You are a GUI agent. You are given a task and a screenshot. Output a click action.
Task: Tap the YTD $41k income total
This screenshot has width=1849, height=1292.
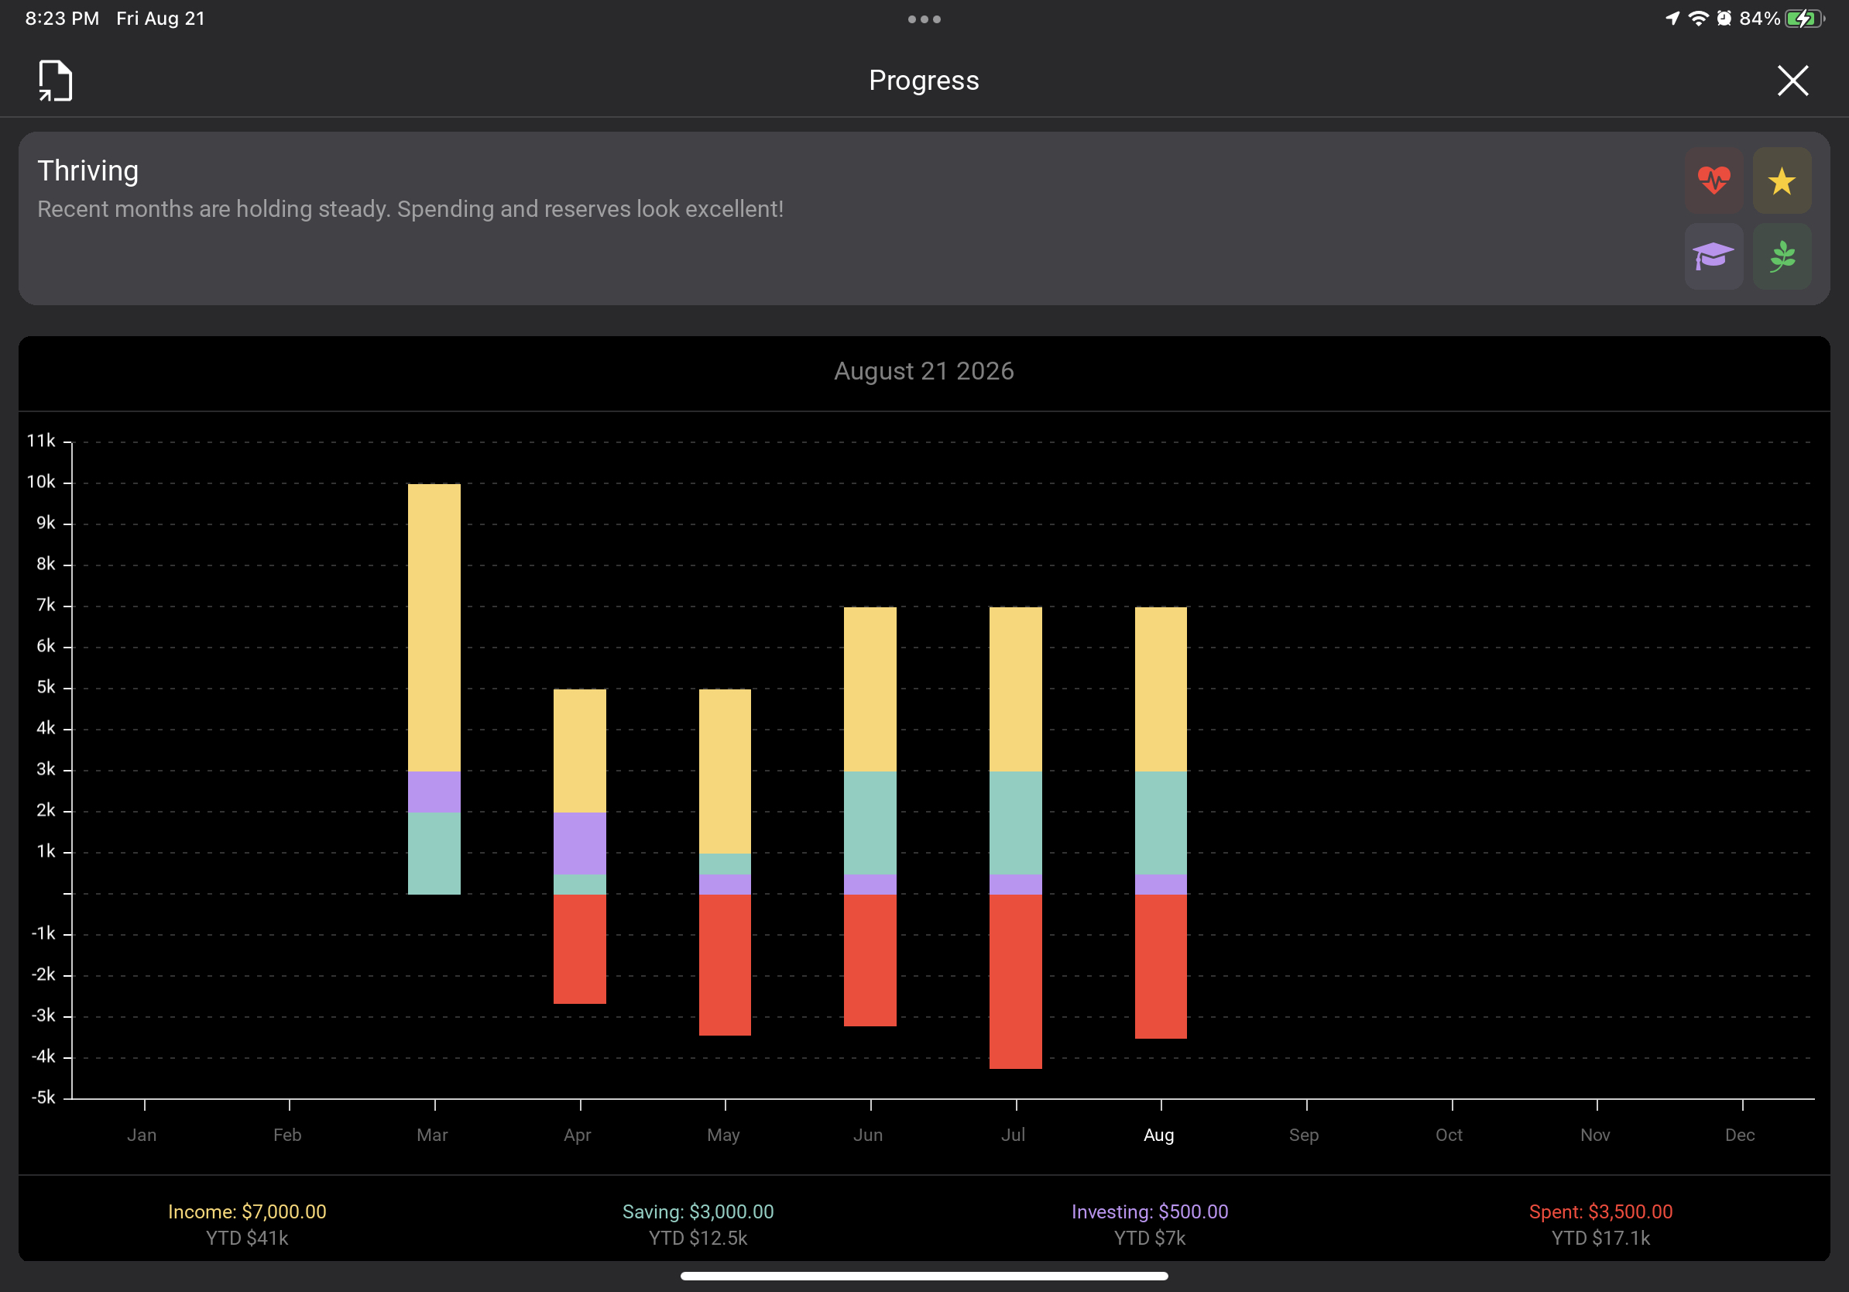click(247, 1238)
